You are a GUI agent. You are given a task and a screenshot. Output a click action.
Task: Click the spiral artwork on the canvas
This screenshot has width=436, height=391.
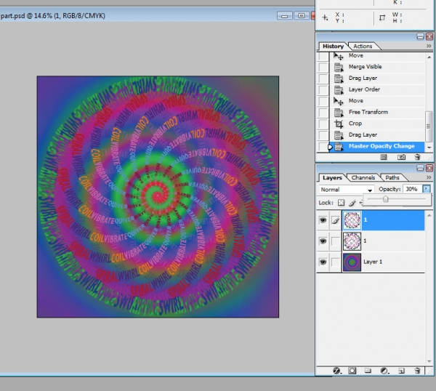pyautogui.click(x=158, y=197)
